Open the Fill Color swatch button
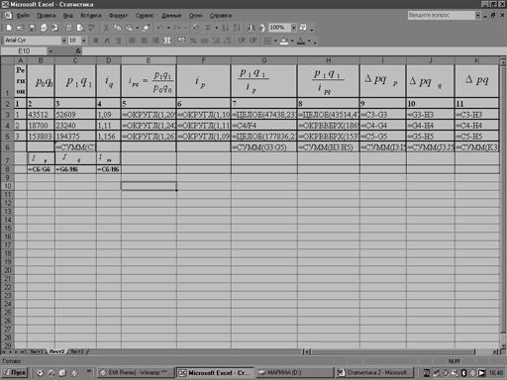The width and height of the screenshot is (507, 380). [284, 41]
